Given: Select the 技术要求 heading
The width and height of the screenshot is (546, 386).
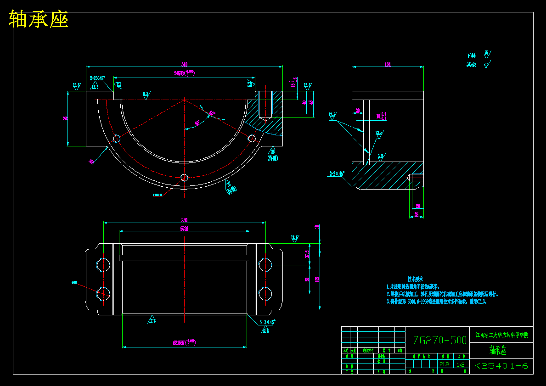Looking at the screenshot, I should click(415, 279).
